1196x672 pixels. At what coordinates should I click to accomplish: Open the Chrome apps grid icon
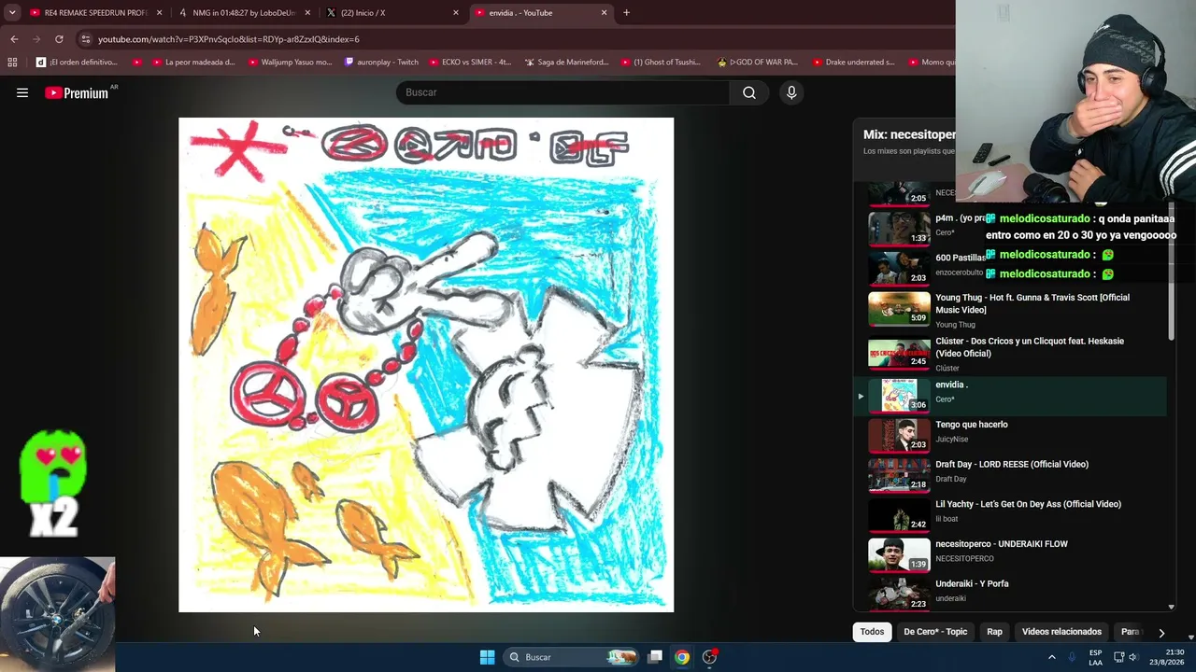[12, 63]
